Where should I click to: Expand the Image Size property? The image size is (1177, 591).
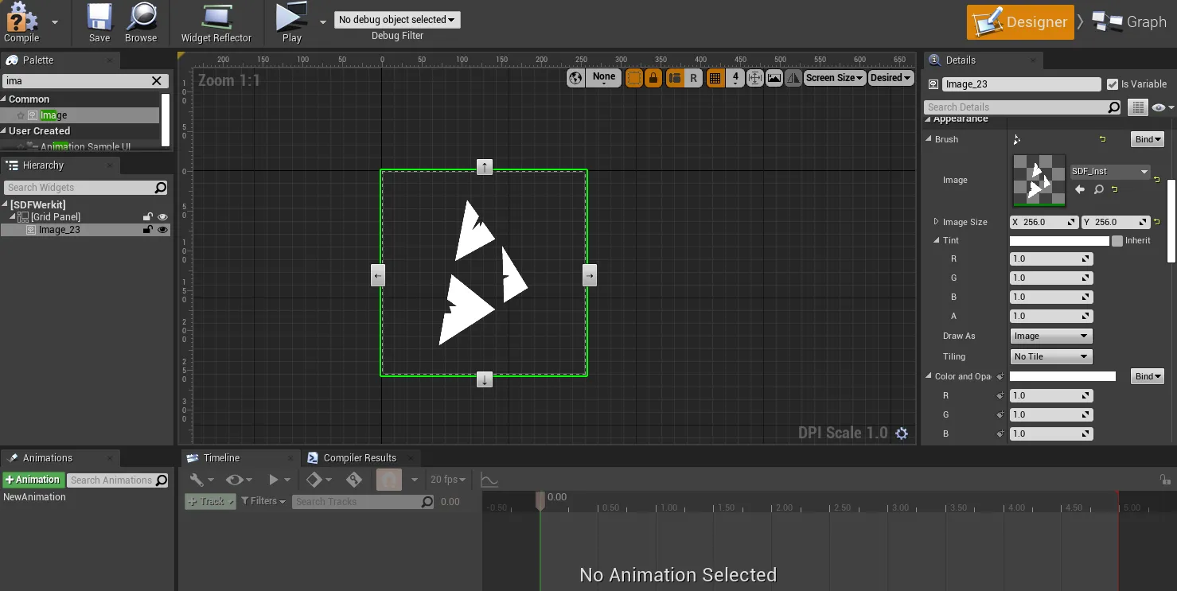(936, 222)
